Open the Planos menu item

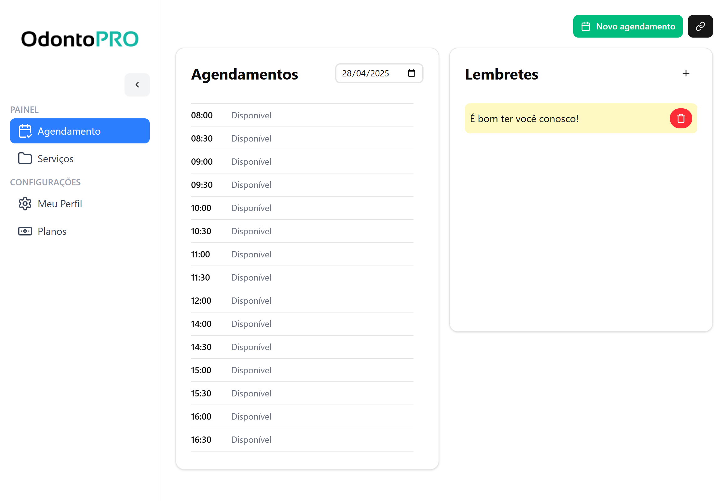(52, 231)
